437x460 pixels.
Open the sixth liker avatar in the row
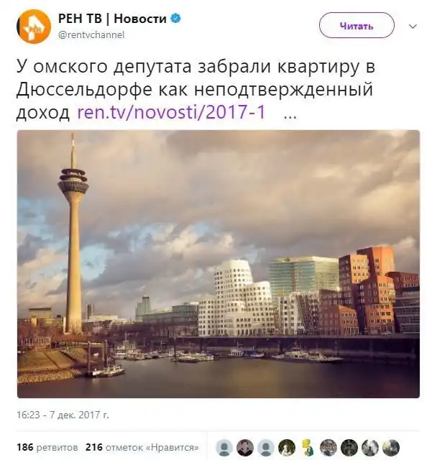point(328,448)
